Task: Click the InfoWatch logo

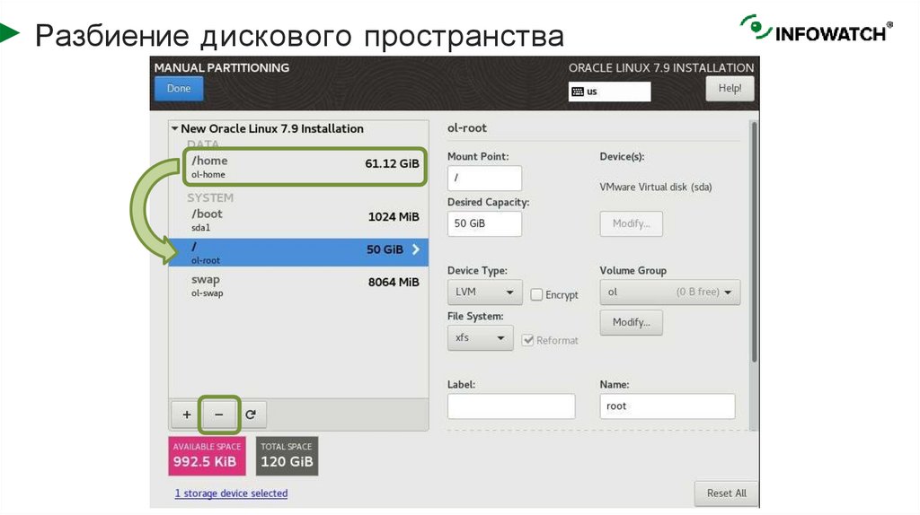Action: tap(816, 29)
